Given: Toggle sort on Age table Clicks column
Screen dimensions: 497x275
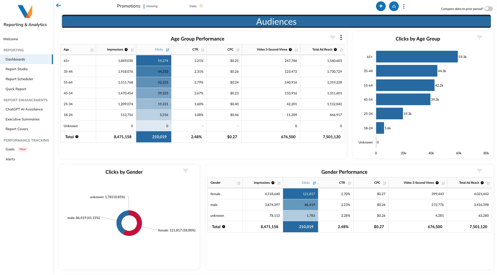Looking at the screenshot, I should [167, 50].
